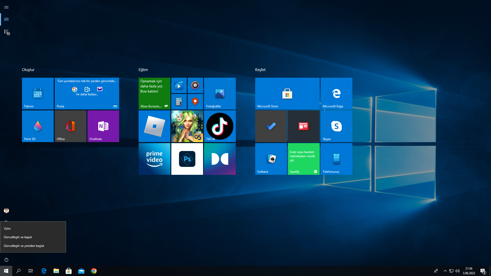The image size is (491, 276).
Task: Open the Calculator small tile
Action: click(179, 102)
